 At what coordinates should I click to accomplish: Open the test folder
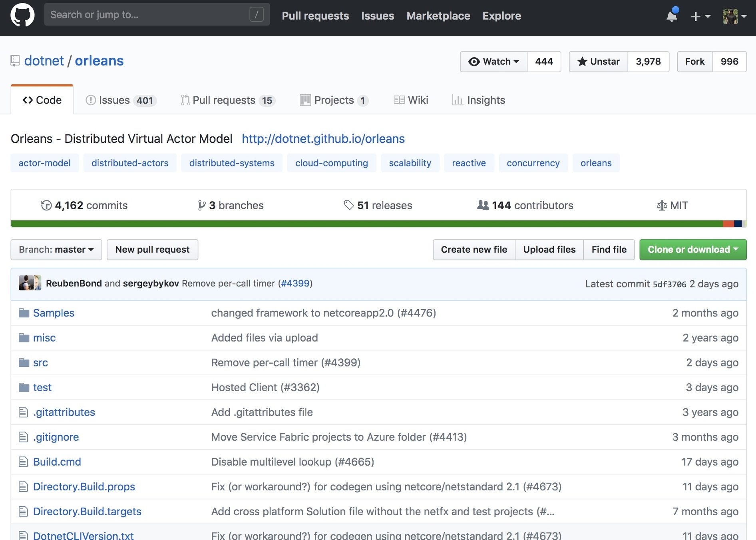point(42,387)
